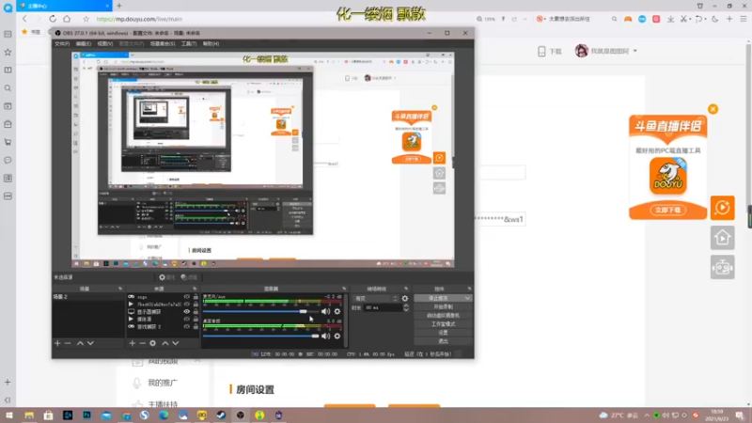Expand the Stop Streaming button dropdown arrow
The width and height of the screenshot is (752, 423).
pos(467,298)
